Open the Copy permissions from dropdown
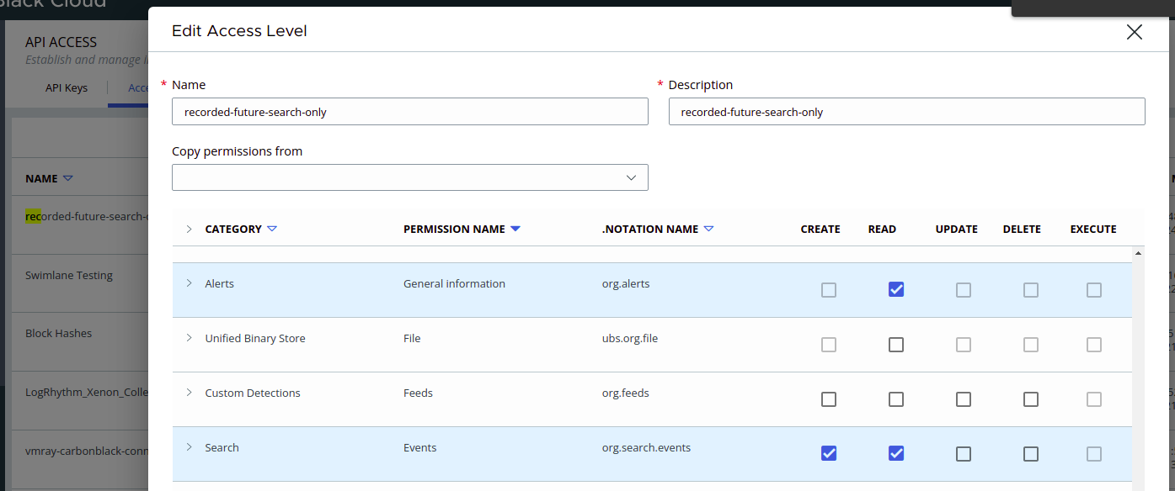 coord(410,177)
